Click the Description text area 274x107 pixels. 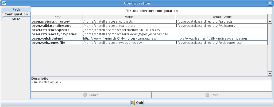[151, 85]
